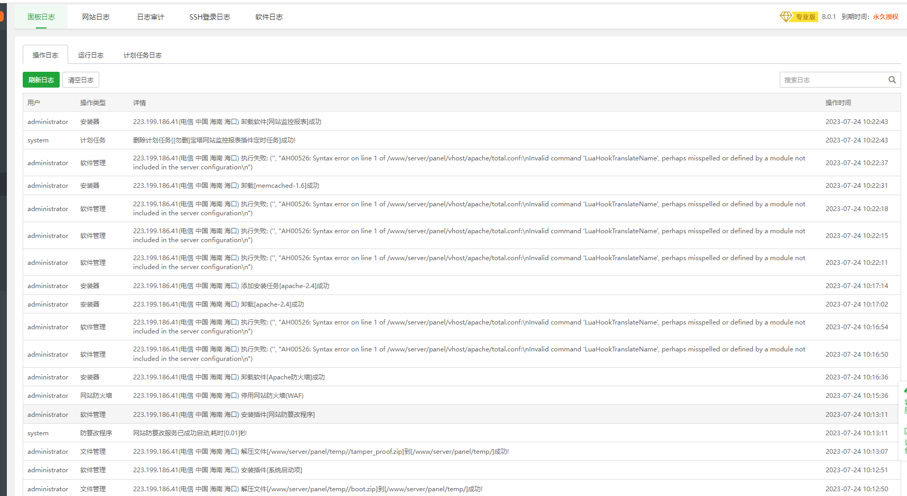The image size is (907, 496).
Task: Click the timestamp 2023-07-24 10:22:11
Action: [x=857, y=262]
